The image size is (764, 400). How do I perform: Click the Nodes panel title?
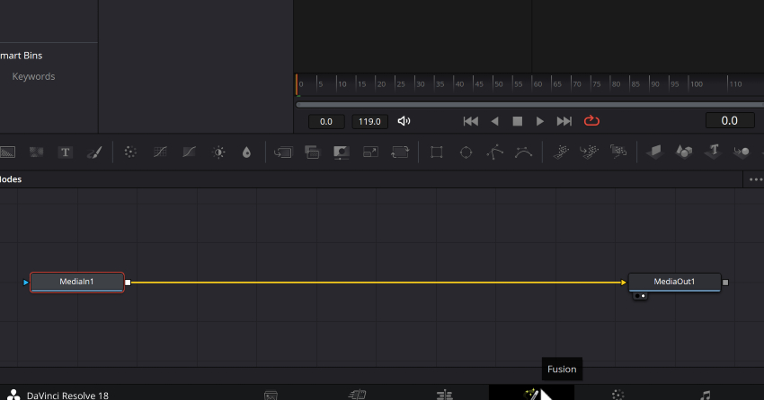pos(11,179)
